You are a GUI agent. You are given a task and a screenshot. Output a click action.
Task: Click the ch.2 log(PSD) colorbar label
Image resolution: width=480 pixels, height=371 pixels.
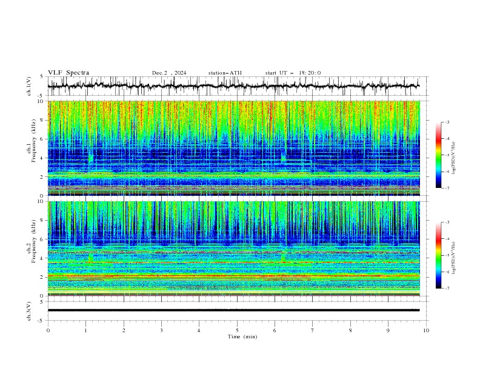click(x=454, y=258)
